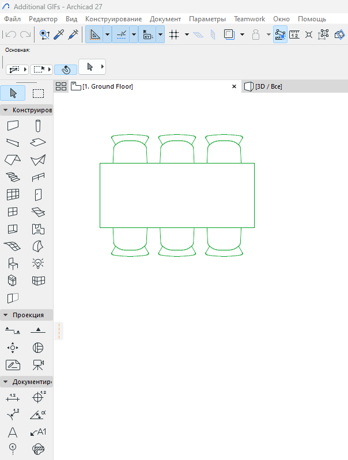This screenshot has height=460, width=348.
Task: Select the Text tool
Action: coord(13,432)
